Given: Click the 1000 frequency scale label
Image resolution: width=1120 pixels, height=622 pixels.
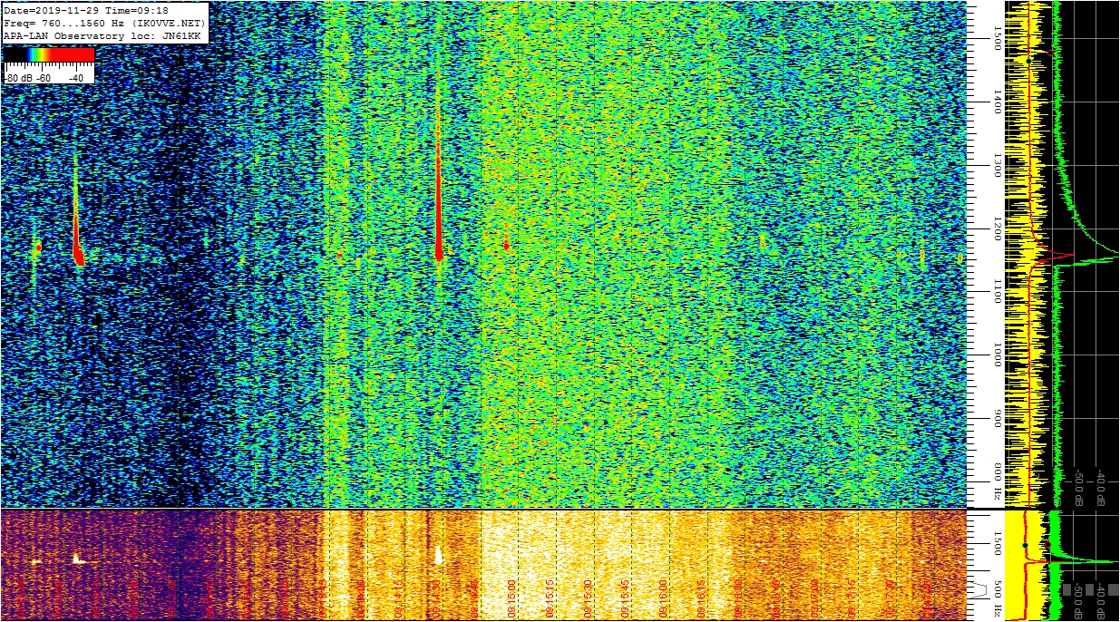Looking at the screenshot, I should point(997,355).
